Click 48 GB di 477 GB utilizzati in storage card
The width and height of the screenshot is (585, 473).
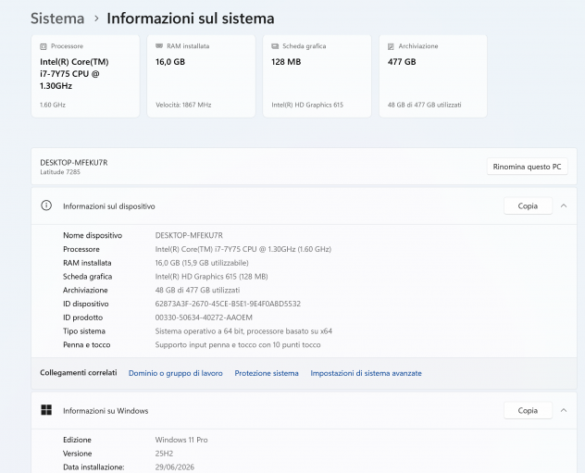(x=424, y=105)
